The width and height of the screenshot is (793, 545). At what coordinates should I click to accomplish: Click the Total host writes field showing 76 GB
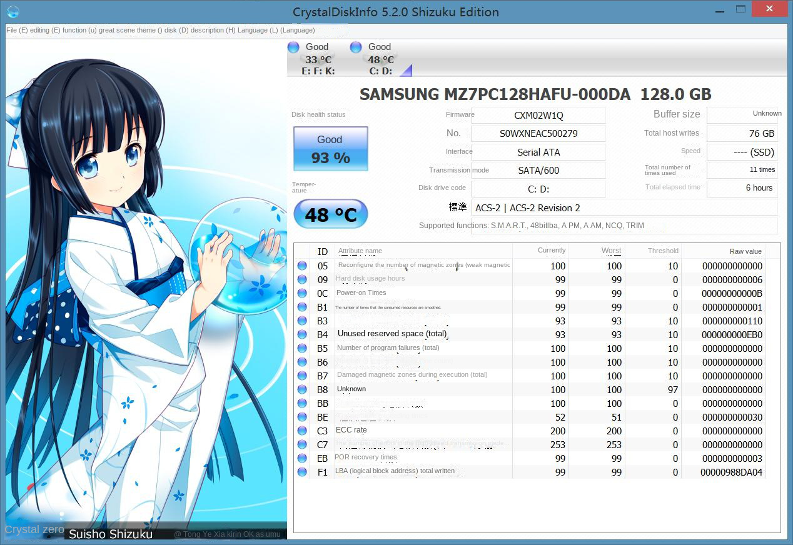[x=742, y=134]
